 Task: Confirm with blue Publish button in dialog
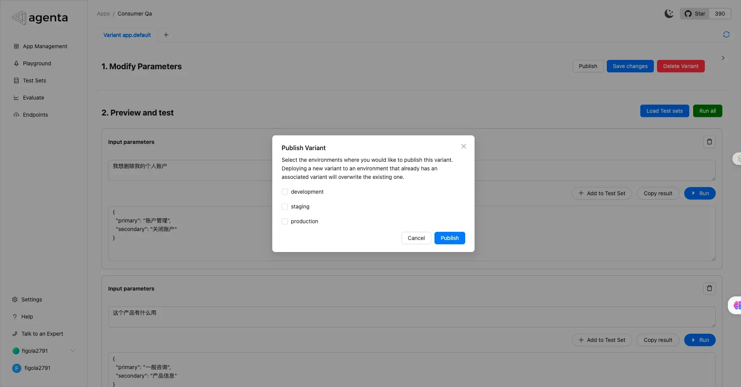pyautogui.click(x=449, y=238)
